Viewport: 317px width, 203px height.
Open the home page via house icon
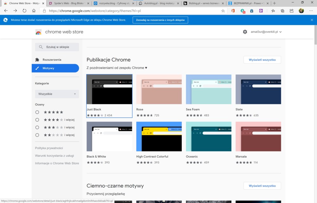(x=34, y=11)
